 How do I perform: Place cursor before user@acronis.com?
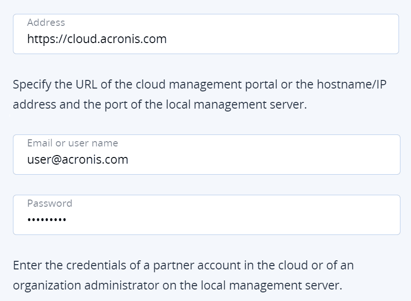[27, 159]
